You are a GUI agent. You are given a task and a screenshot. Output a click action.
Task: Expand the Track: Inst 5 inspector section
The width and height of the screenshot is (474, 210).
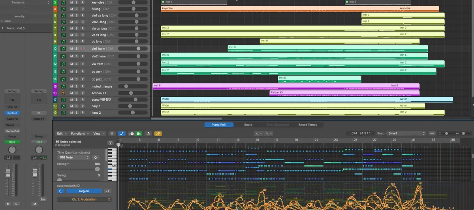point(3,28)
